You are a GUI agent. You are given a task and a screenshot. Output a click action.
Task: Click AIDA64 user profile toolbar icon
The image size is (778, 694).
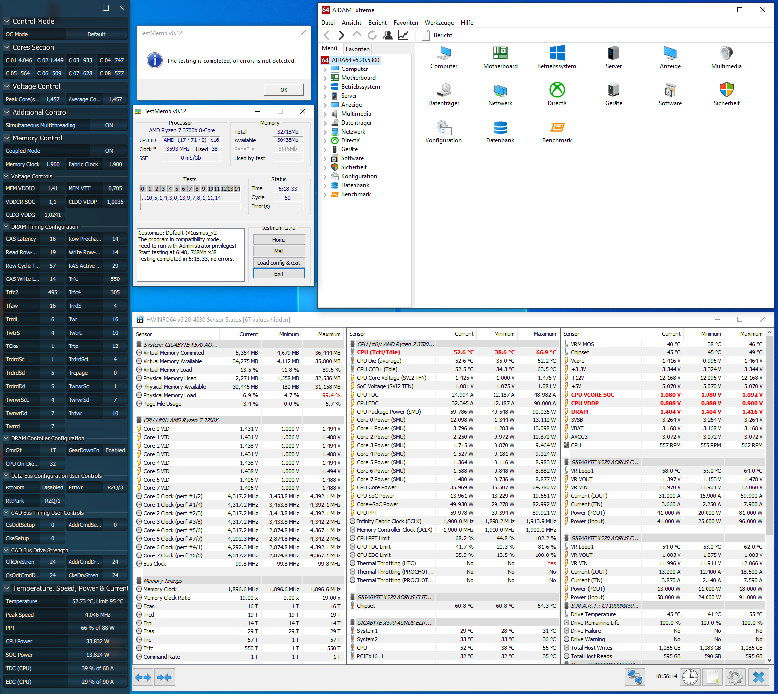(x=388, y=35)
